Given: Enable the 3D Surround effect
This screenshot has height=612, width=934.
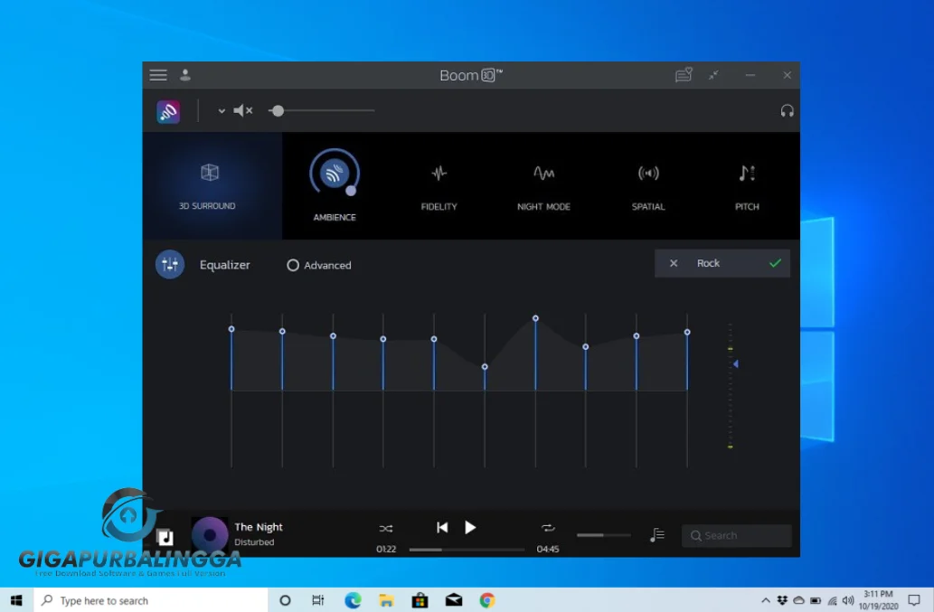Looking at the screenshot, I should point(209,173).
